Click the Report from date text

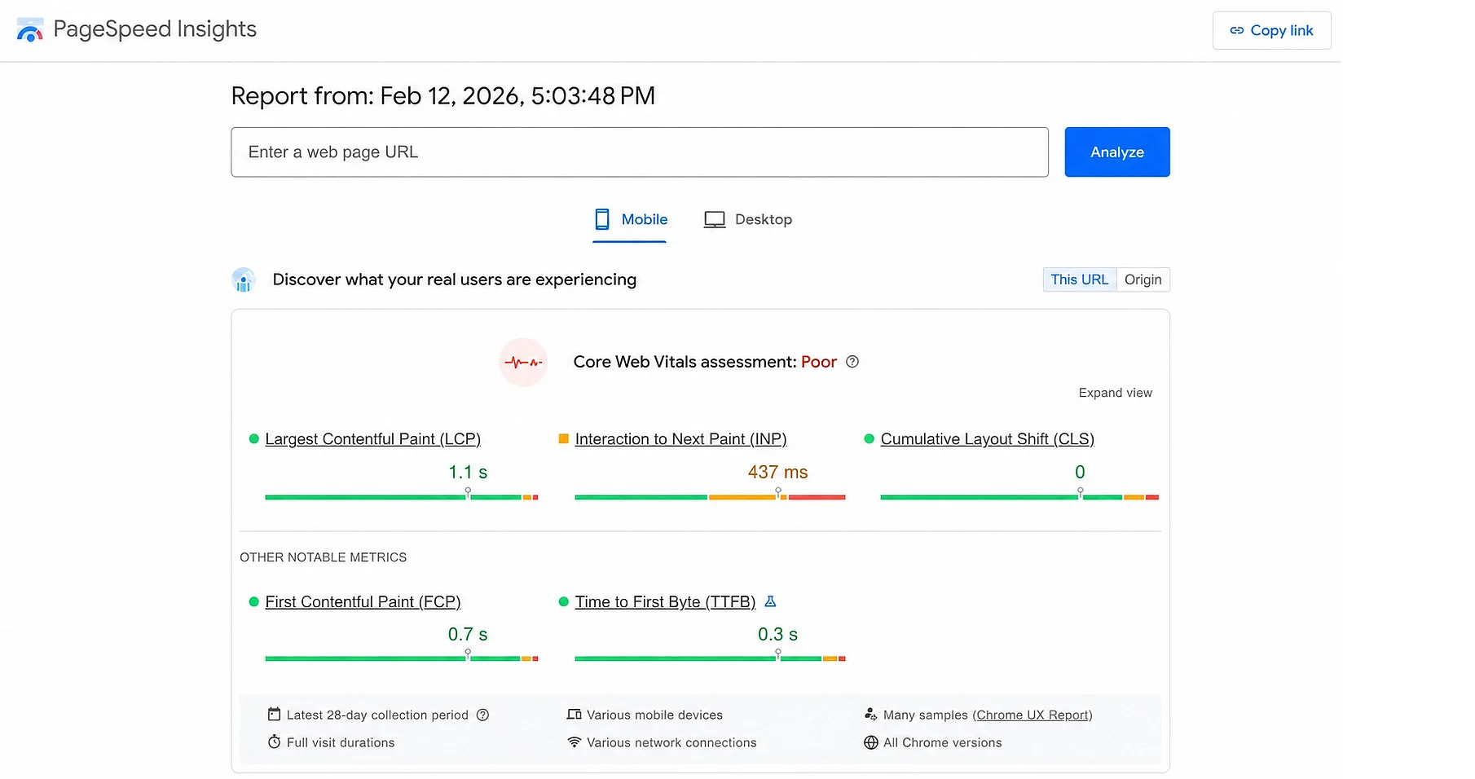coord(442,96)
